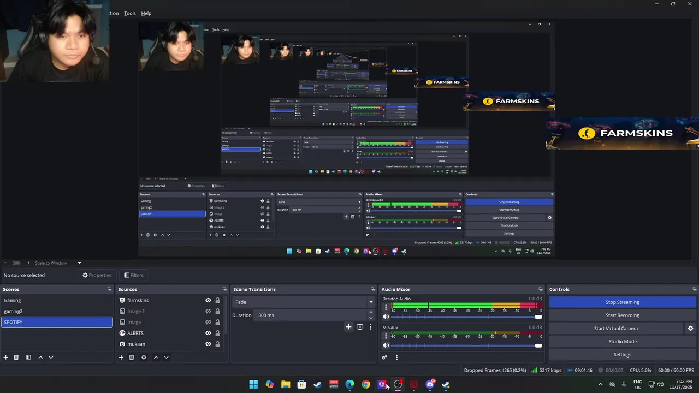The height and width of the screenshot is (393, 699).
Task: Move source down in Sources panel
Action: point(166,358)
